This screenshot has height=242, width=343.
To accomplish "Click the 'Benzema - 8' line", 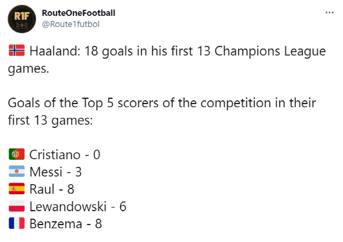I will pos(65,223).
